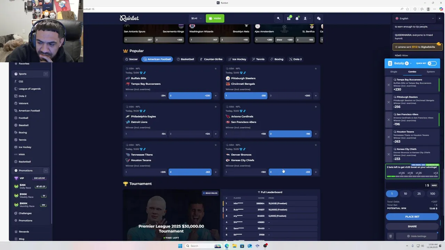Remove Tampa Bay Buccaneers from betslip
This screenshot has height=250, width=445.
(389, 85)
